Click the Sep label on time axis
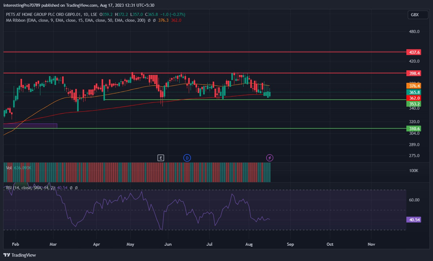The width and height of the screenshot is (433, 261). [x=290, y=244]
